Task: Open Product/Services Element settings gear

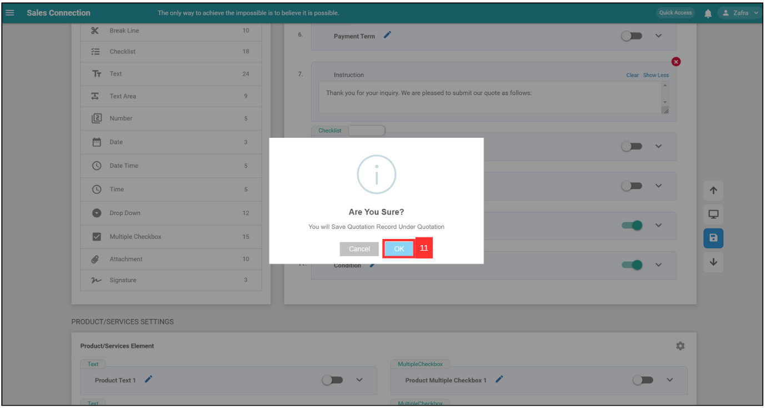Action: [680, 346]
